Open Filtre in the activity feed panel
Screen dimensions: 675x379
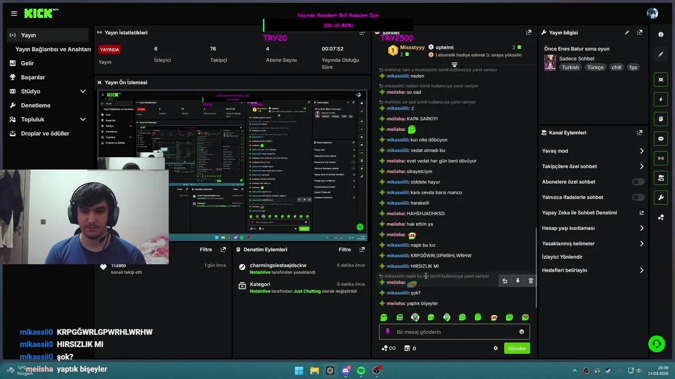[206, 250]
